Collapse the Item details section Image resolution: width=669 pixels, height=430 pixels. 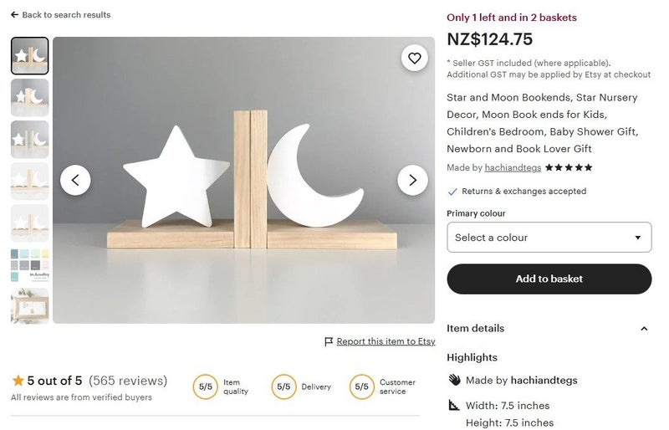[x=644, y=329]
